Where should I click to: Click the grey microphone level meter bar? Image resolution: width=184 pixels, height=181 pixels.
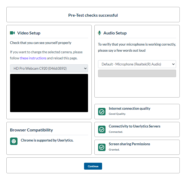(x=137, y=73)
